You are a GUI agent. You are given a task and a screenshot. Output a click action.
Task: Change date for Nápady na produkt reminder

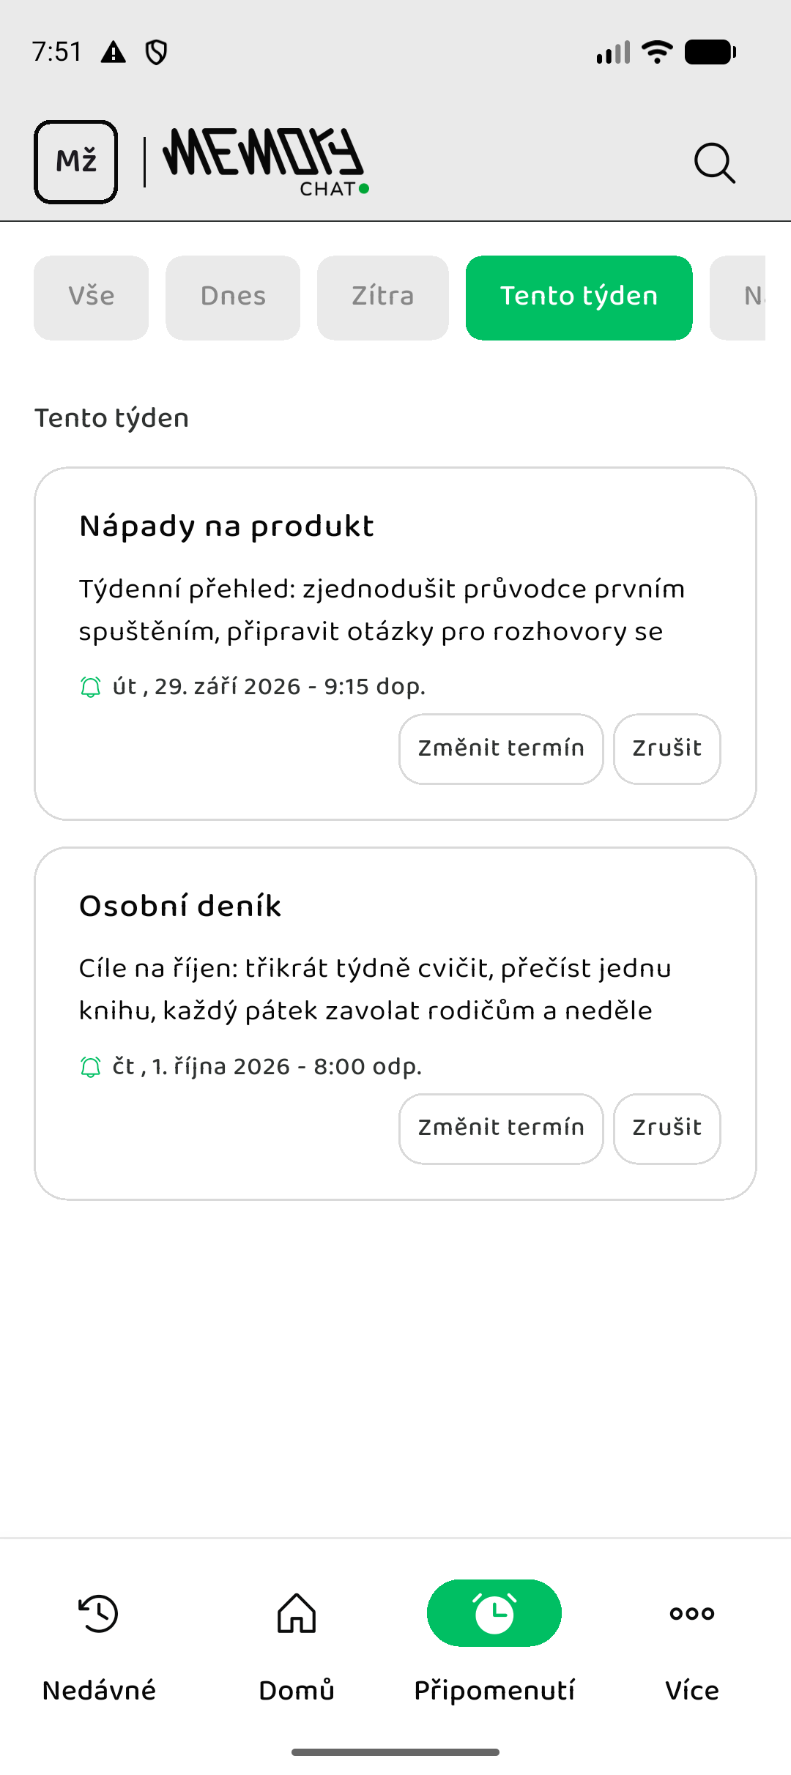[x=501, y=748]
